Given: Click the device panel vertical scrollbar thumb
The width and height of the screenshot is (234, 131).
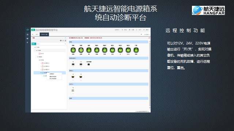Looking at the screenshot, I should 150,74.
